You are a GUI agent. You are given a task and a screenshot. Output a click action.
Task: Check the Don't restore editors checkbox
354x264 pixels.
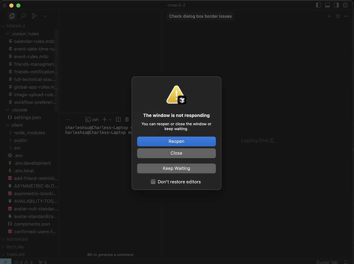coord(153,182)
